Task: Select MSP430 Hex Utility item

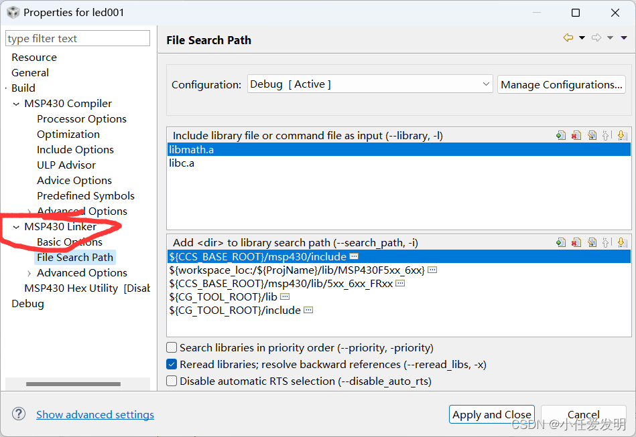Action: [x=87, y=288]
